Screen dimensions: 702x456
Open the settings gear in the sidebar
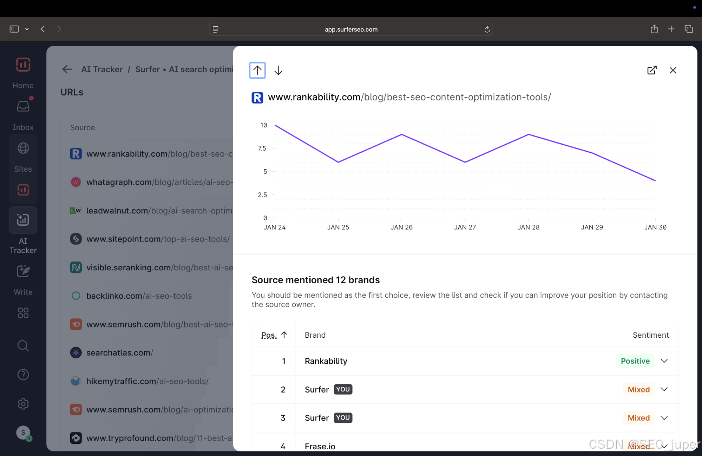[23, 404]
